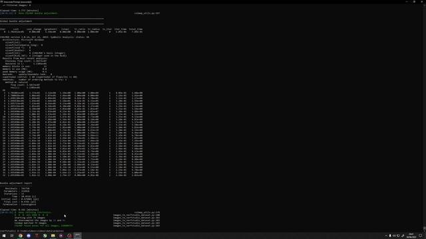
Task: Click the 'total_time' column header
Action: (136, 29)
